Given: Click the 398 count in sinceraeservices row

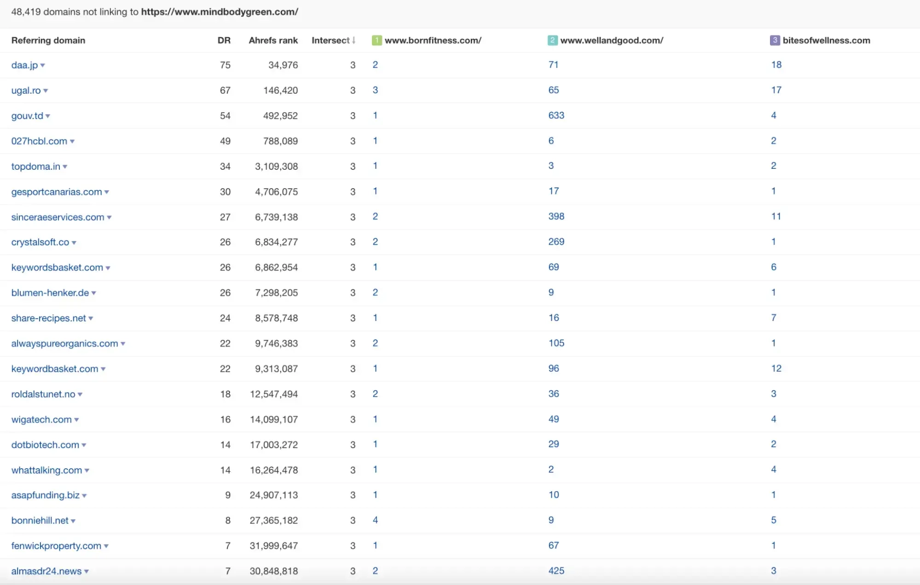Looking at the screenshot, I should pos(556,217).
